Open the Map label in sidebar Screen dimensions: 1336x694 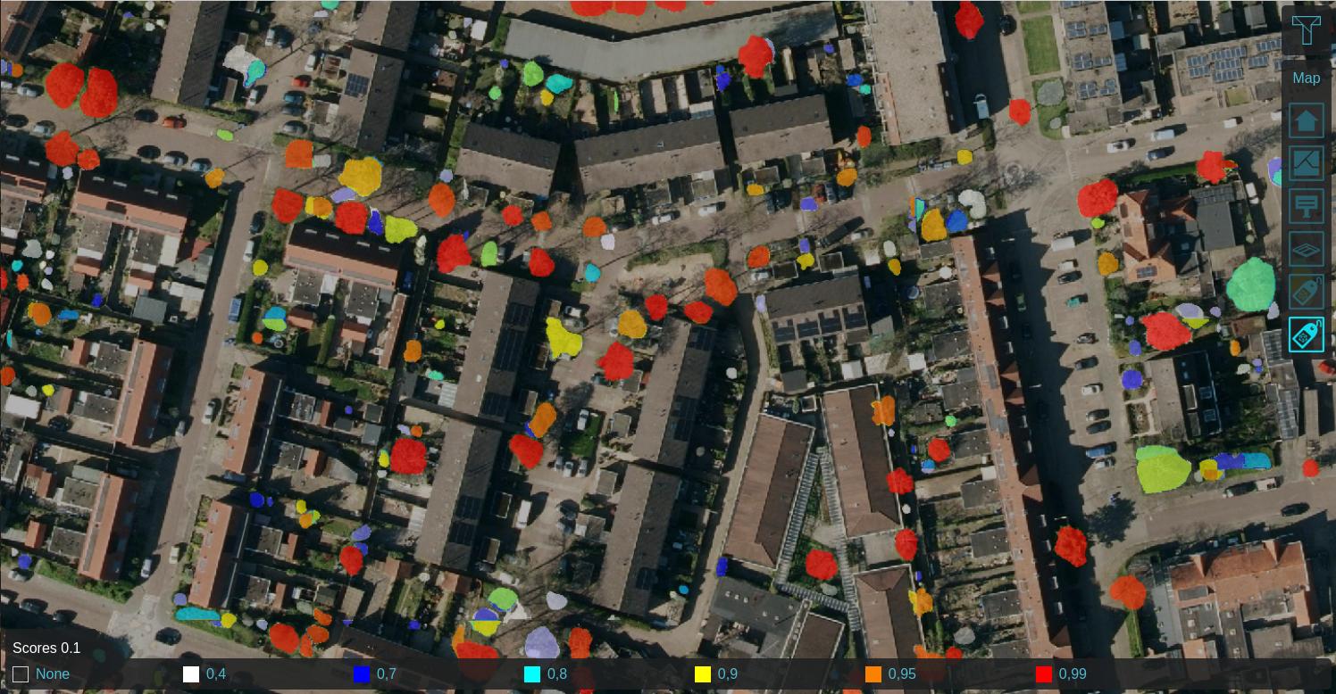(1306, 78)
